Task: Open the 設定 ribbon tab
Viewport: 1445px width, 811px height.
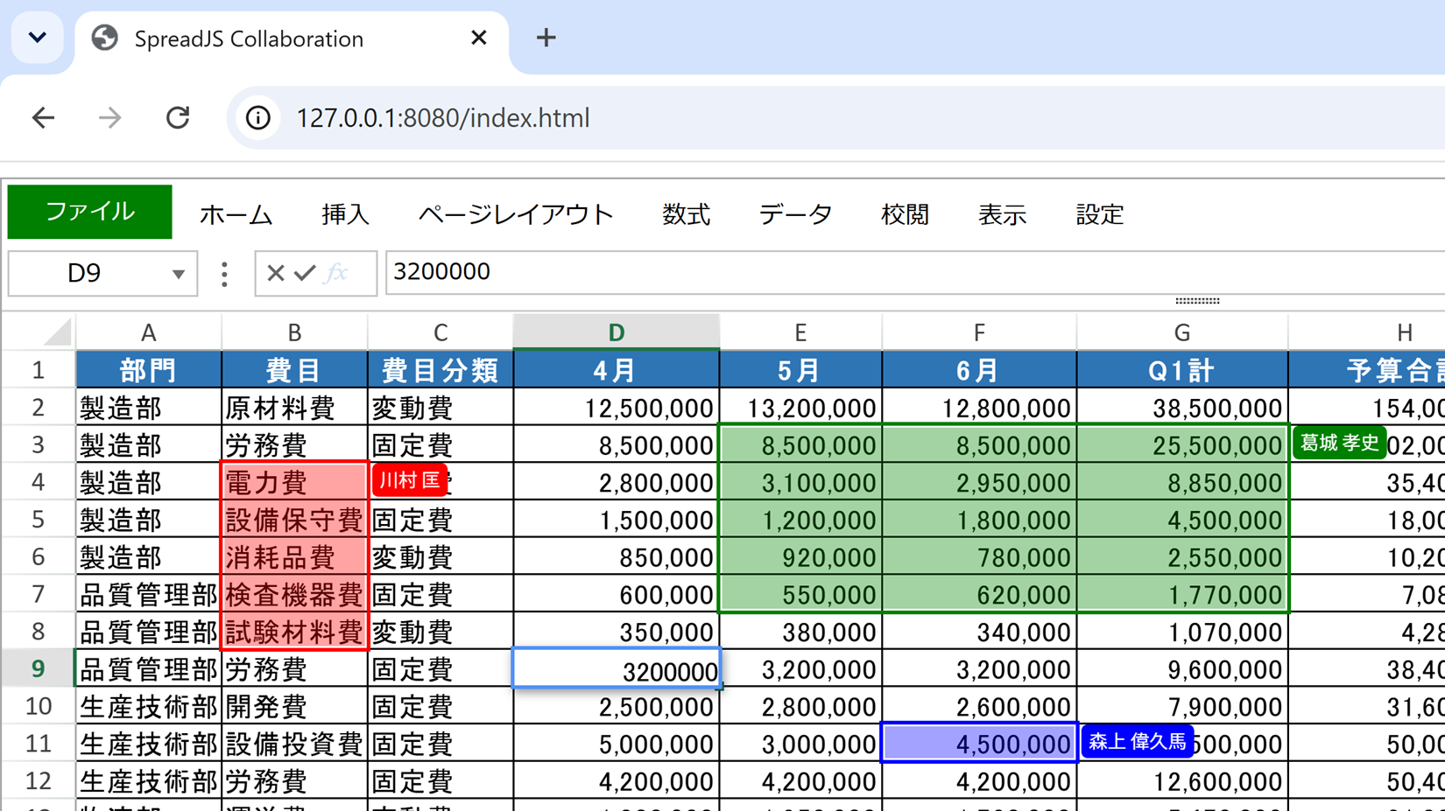Action: 1099,214
